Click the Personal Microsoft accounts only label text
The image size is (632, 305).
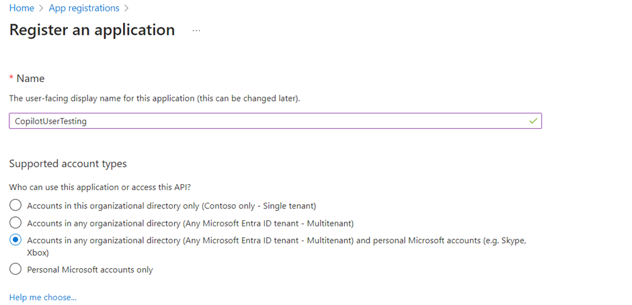[x=90, y=270]
